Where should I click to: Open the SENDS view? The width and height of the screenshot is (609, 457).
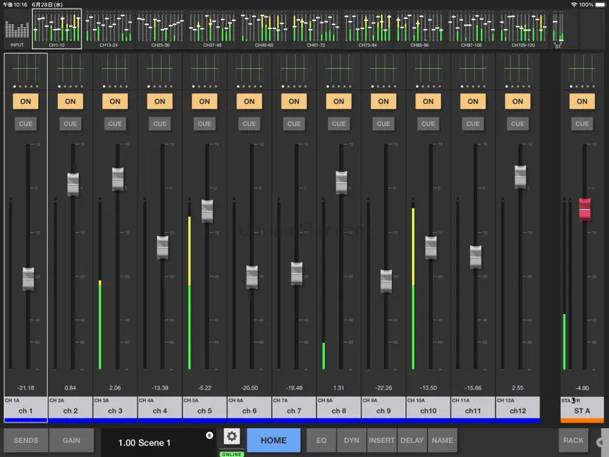[x=26, y=441]
